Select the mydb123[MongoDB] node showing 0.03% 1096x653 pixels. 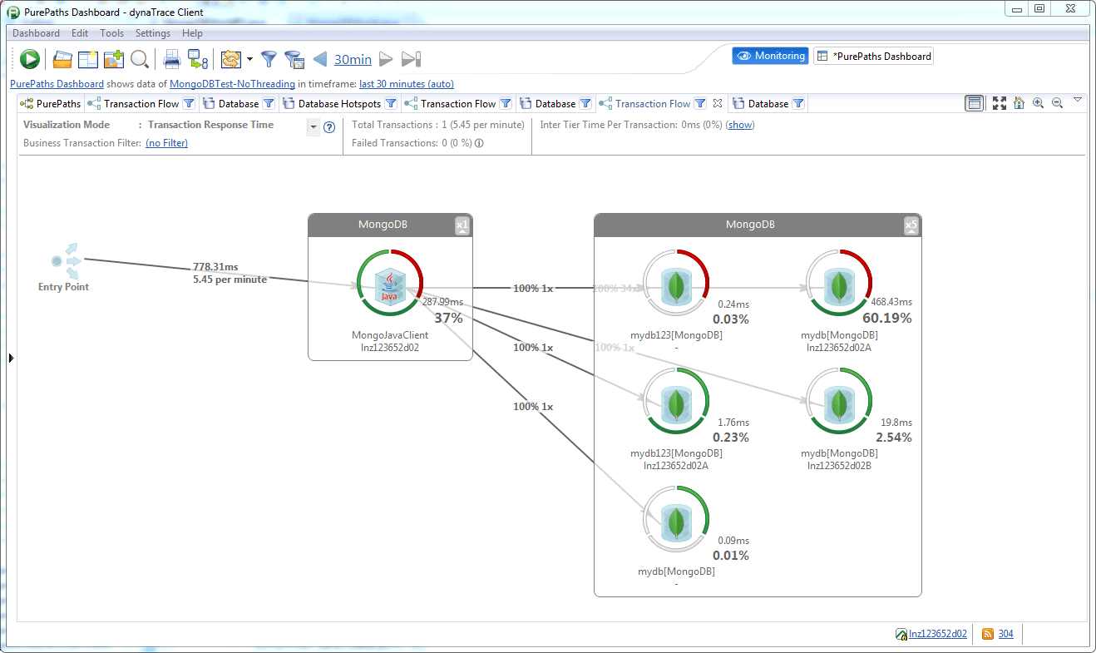click(x=677, y=283)
